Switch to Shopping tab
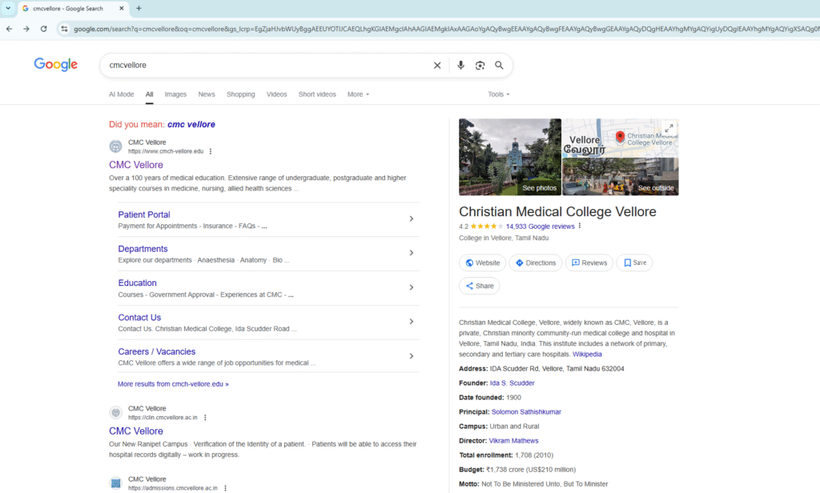 point(240,94)
